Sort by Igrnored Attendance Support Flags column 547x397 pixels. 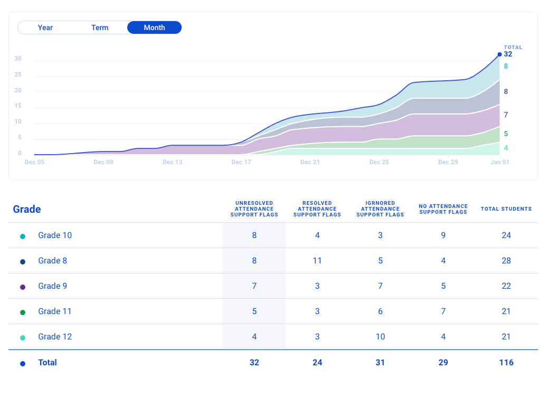point(380,209)
